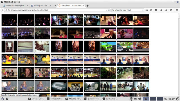Open the green monster truck close-up thumbnail
This screenshot has height=101, width=180.
click(x=108, y=47)
